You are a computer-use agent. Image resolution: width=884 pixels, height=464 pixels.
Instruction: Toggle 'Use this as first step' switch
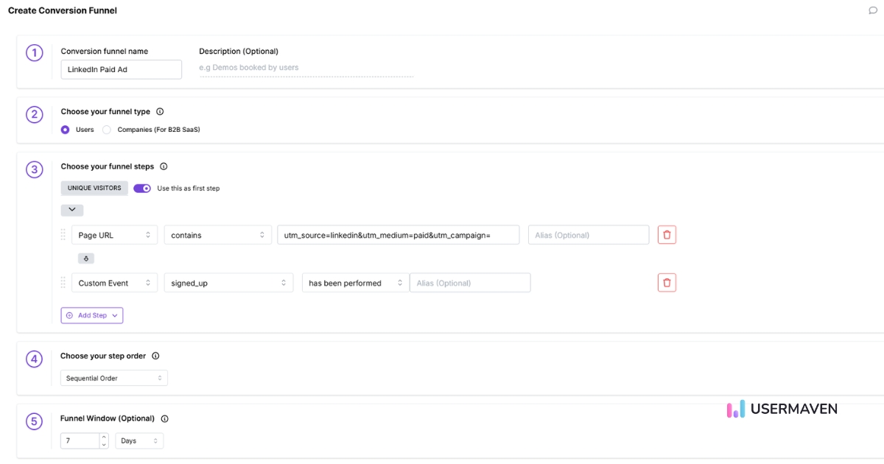(x=142, y=188)
